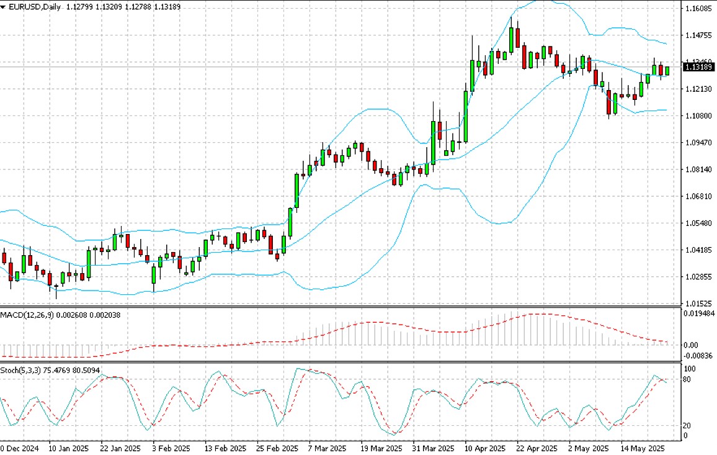Click the 3 Feb 2025 date label

point(171,448)
